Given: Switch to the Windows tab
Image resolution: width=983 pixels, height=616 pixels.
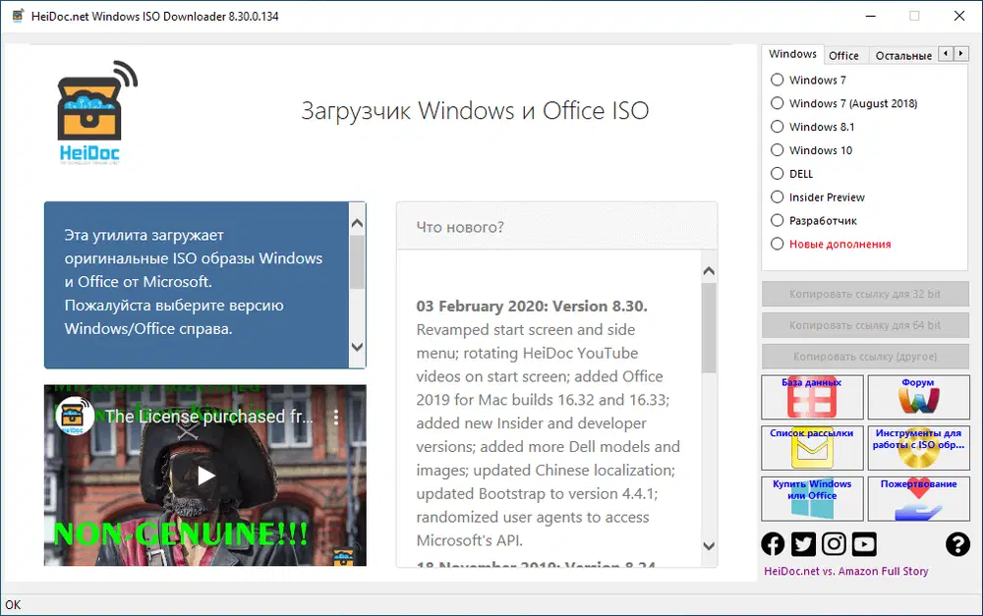Looking at the screenshot, I should pyautogui.click(x=792, y=54).
